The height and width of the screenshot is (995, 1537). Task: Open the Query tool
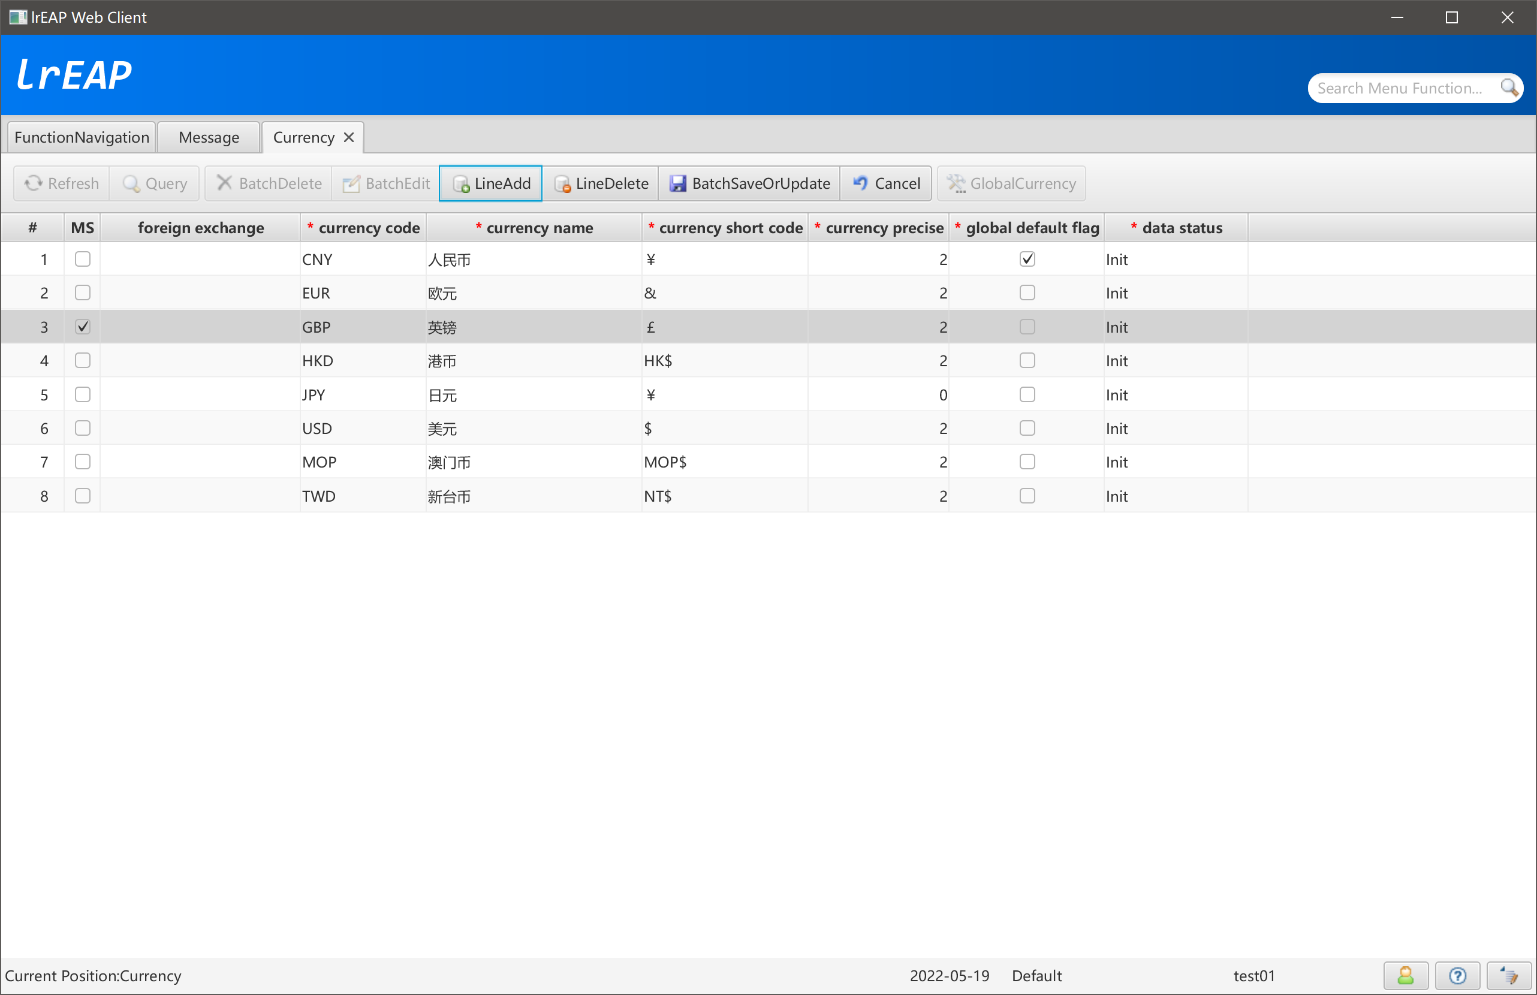click(x=155, y=183)
